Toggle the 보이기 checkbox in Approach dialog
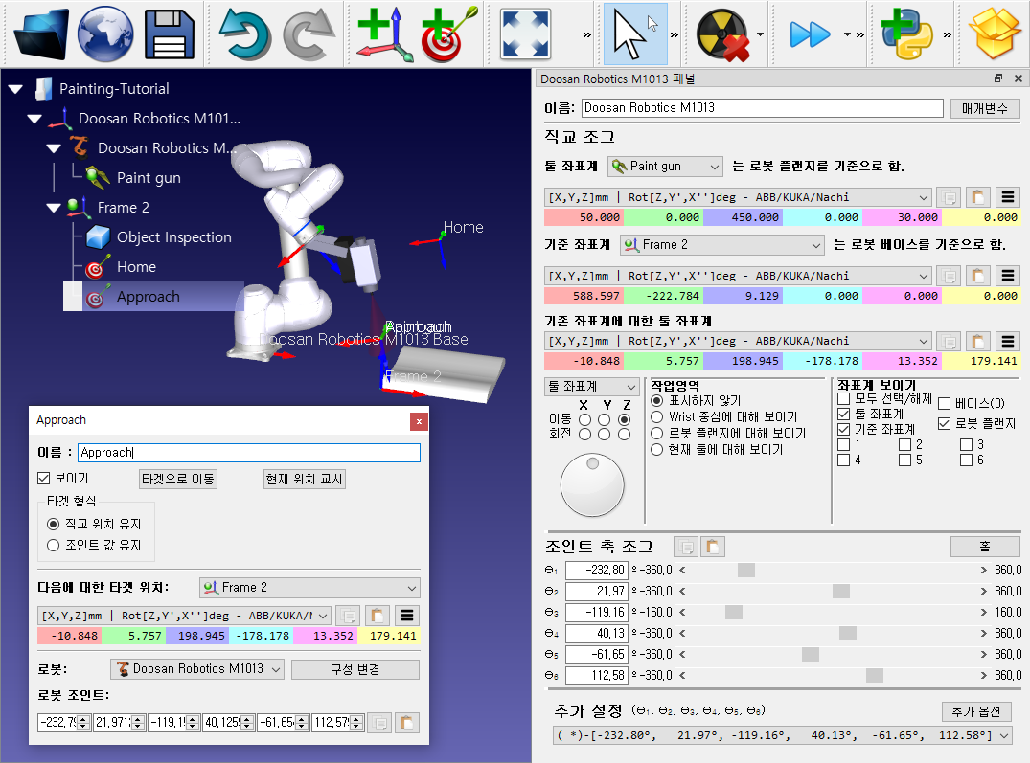The image size is (1030, 763). [x=43, y=479]
